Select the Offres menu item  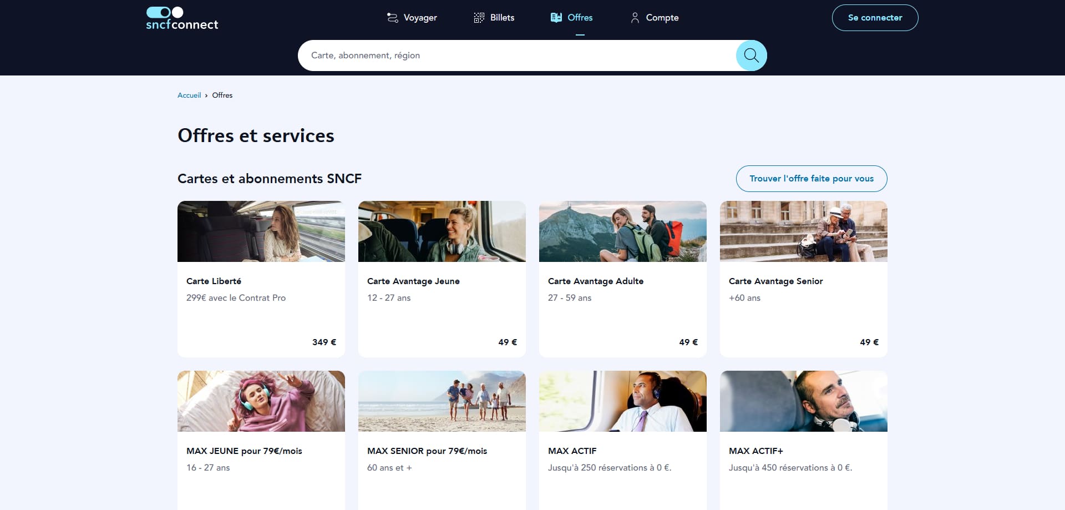(x=571, y=18)
